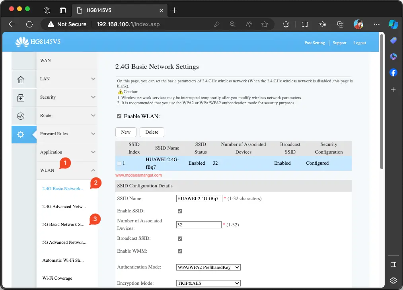This screenshot has height=290, width=403.
Task: Add a sidebar app with plus icon
Action: (393, 90)
